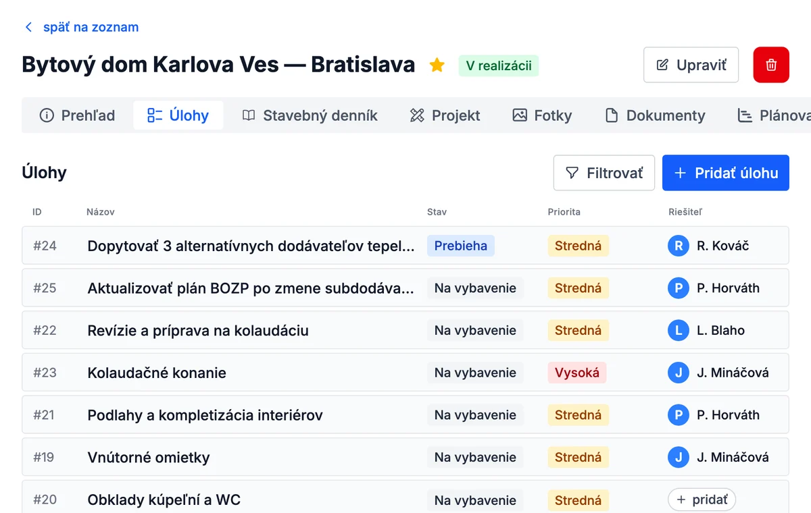
Task: Open Na vybavenie status of task #23
Action: coord(475,373)
